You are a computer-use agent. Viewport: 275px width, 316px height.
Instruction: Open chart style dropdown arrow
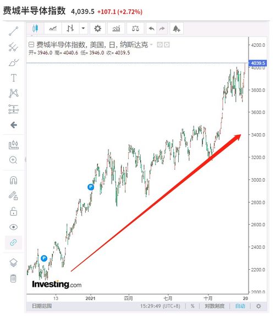click(x=83, y=29)
